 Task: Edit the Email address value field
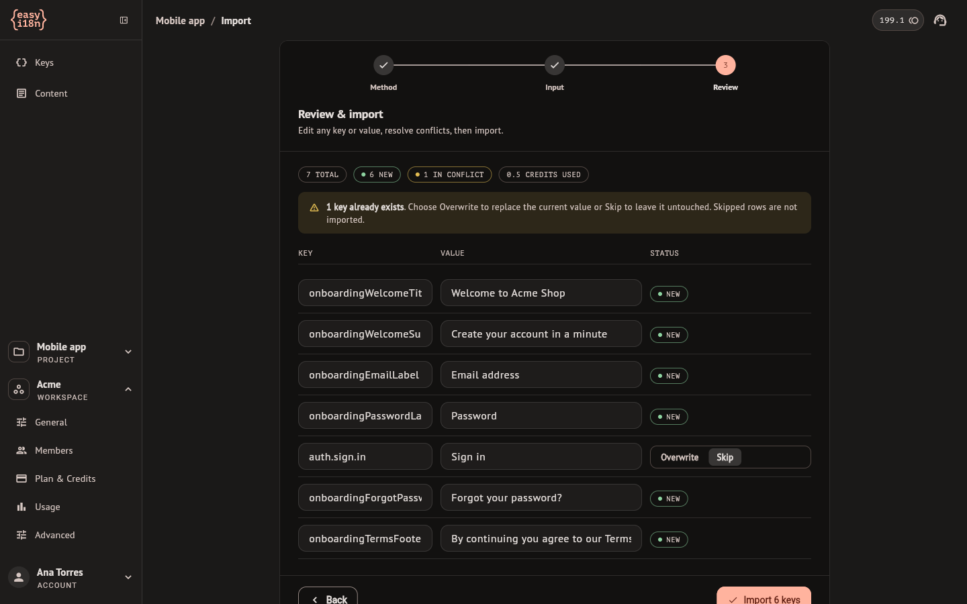[541, 374]
